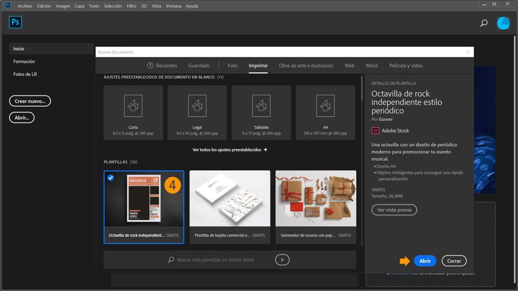Click the Ver vista previa button
Screen dimensions: 518x291
pyautogui.click(x=394, y=210)
